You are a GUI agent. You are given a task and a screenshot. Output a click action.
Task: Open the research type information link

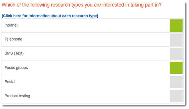click(x=50, y=16)
